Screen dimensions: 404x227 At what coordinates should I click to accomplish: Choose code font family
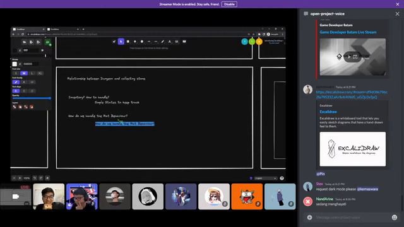(32, 82)
